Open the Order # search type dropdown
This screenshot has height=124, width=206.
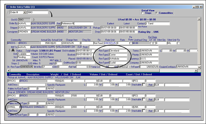tap(24, 12)
